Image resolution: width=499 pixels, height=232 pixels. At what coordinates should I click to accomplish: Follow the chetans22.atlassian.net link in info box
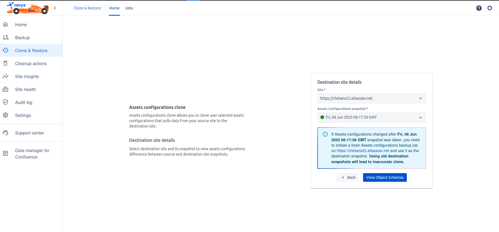(363, 151)
